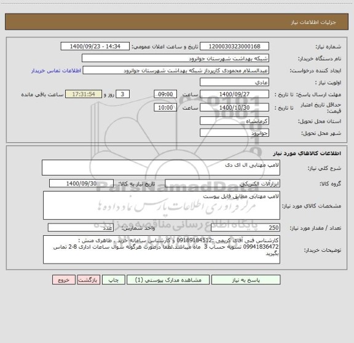
Task: Click the label نام دستگاه خریدار
Action: 320,59
